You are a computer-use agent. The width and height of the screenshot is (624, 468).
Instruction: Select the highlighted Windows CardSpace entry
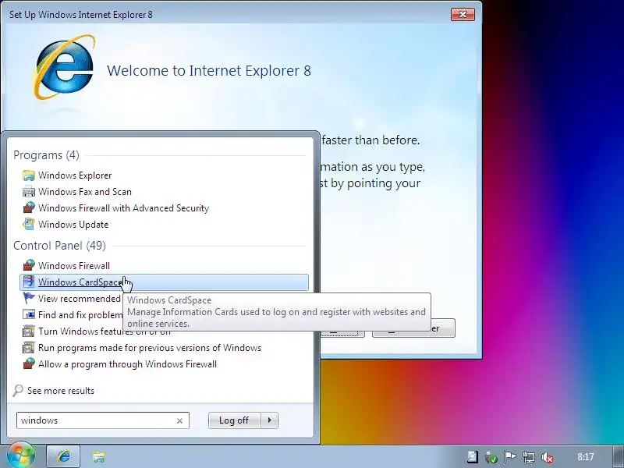[164, 282]
